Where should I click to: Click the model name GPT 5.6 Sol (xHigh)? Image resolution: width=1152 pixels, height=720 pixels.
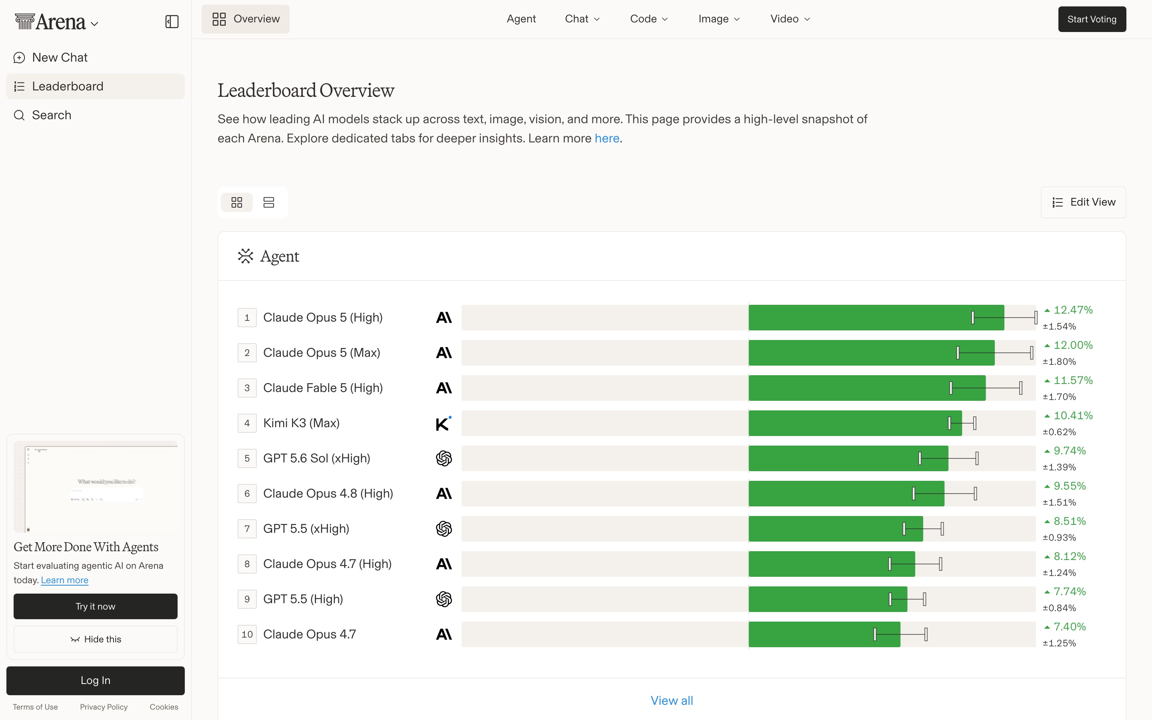click(316, 458)
